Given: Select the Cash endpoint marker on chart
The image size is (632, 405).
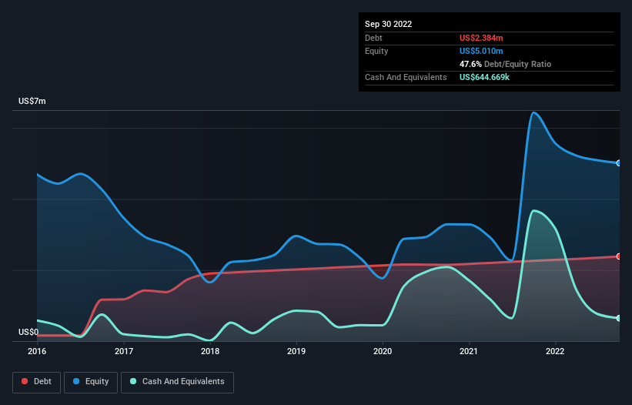Looking at the screenshot, I should point(619,318).
